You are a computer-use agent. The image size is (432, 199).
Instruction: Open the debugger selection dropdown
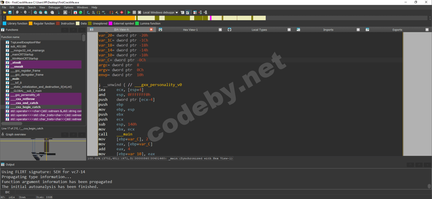pos(177,12)
